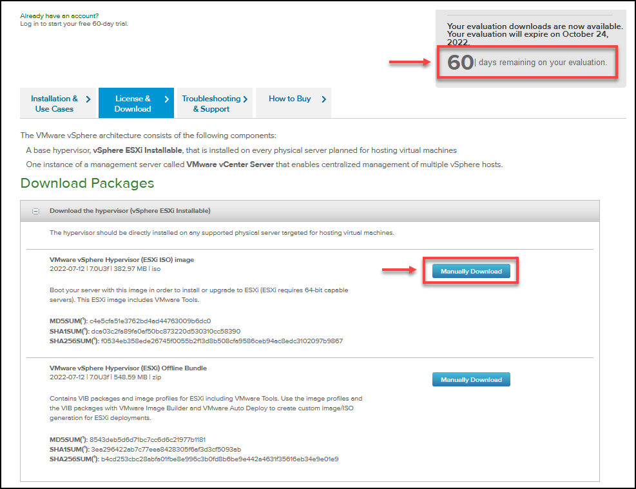This screenshot has width=636, height=489.
Task: Select the Offline Bundle SHA256SUM value b4cd253cbc...
Action: coord(220,459)
